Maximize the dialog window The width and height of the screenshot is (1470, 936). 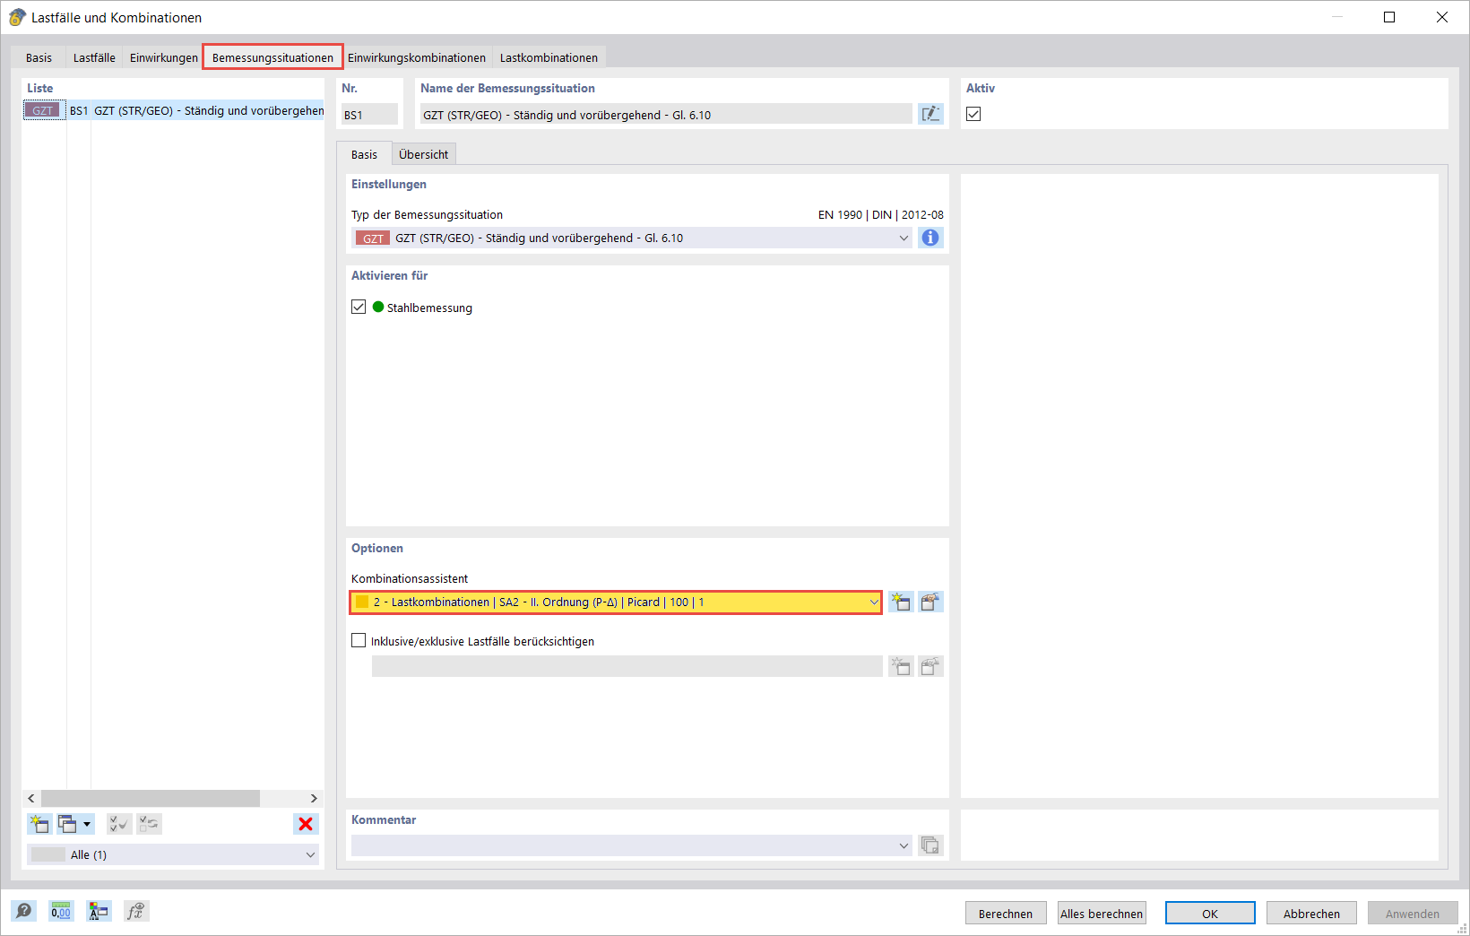[x=1389, y=17]
